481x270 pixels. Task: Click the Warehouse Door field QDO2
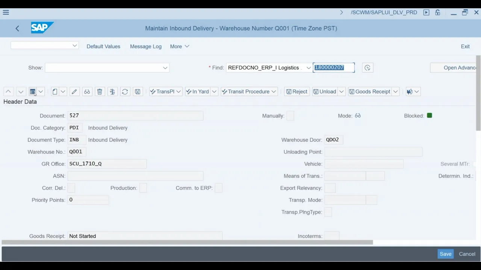pos(334,139)
